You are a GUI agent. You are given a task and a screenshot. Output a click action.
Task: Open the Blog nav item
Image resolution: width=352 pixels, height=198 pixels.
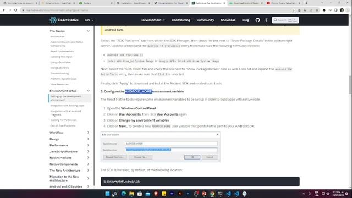tap(245, 20)
